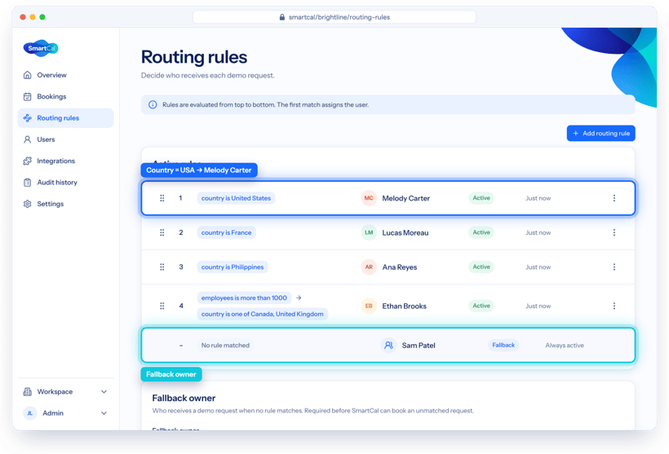Screen dimensions: 669x454
Task: Click the Bookings calendar icon
Action: [27, 96]
